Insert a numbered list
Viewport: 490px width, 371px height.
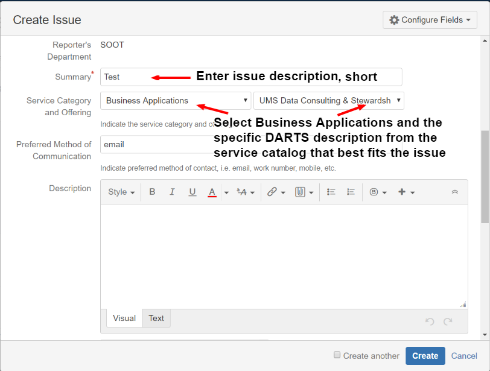tap(351, 192)
